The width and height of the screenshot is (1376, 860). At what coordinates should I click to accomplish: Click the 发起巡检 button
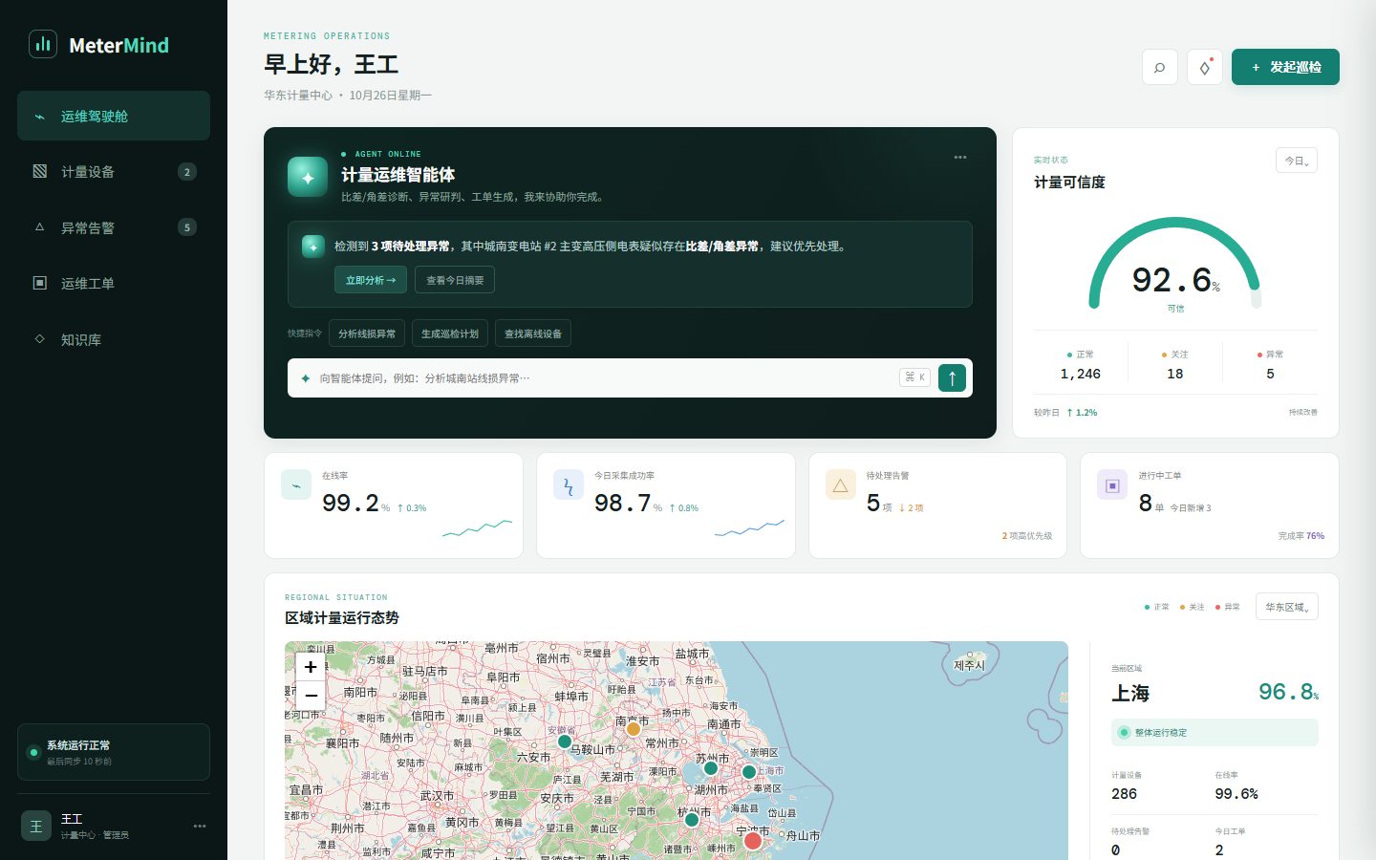(1285, 67)
